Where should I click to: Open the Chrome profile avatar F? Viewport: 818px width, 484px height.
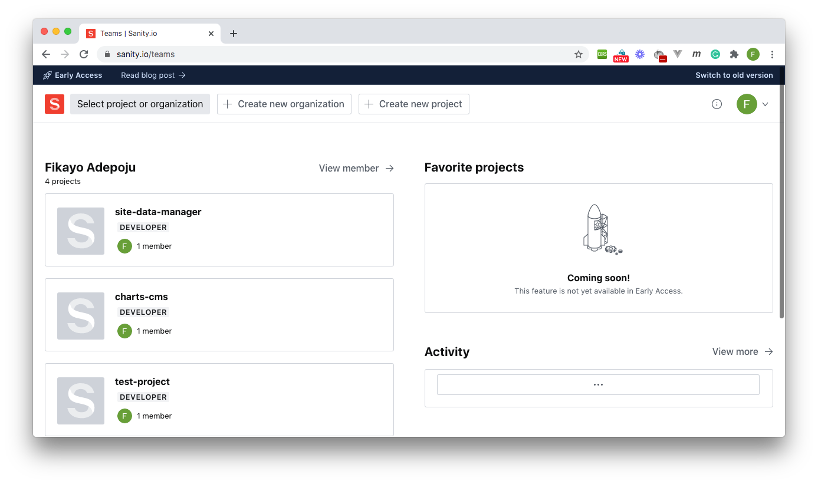coord(753,54)
